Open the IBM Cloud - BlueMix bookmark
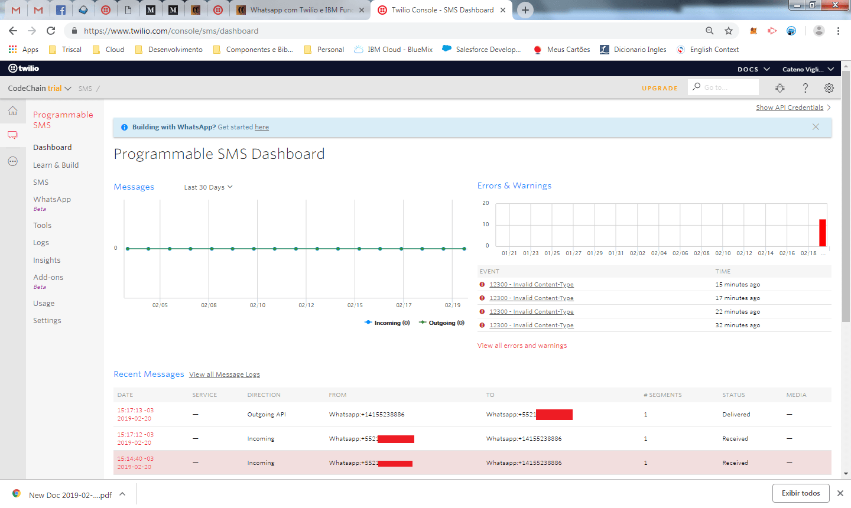 pyautogui.click(x=393, y=50)
